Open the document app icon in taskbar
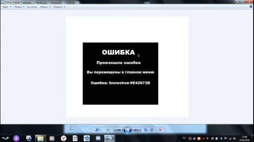Viewport: 254px width, 142px height. [75, 138]
